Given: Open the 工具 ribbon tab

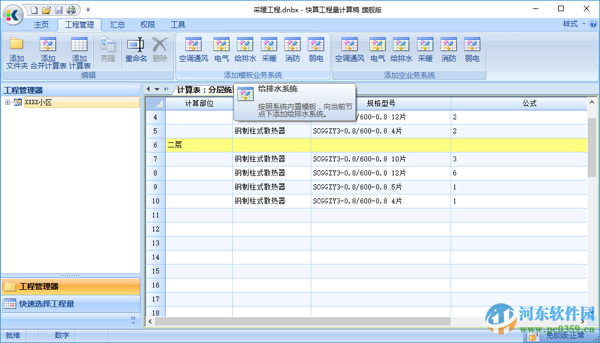Looking at the screenshot, I should pyautogui.click(x=179, y=25).
